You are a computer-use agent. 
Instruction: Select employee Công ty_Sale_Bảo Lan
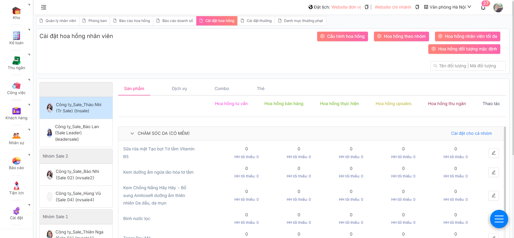pyautogui.click(x=76, y=133)
